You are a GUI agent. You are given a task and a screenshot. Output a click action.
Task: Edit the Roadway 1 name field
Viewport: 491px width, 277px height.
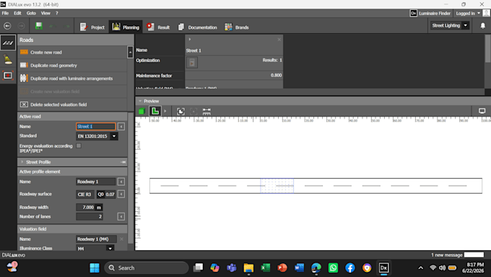click(x=96, y=182)
